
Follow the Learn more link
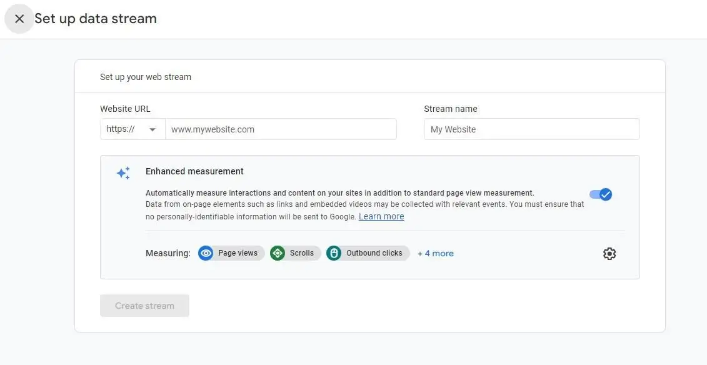click(x=381, y=216)
